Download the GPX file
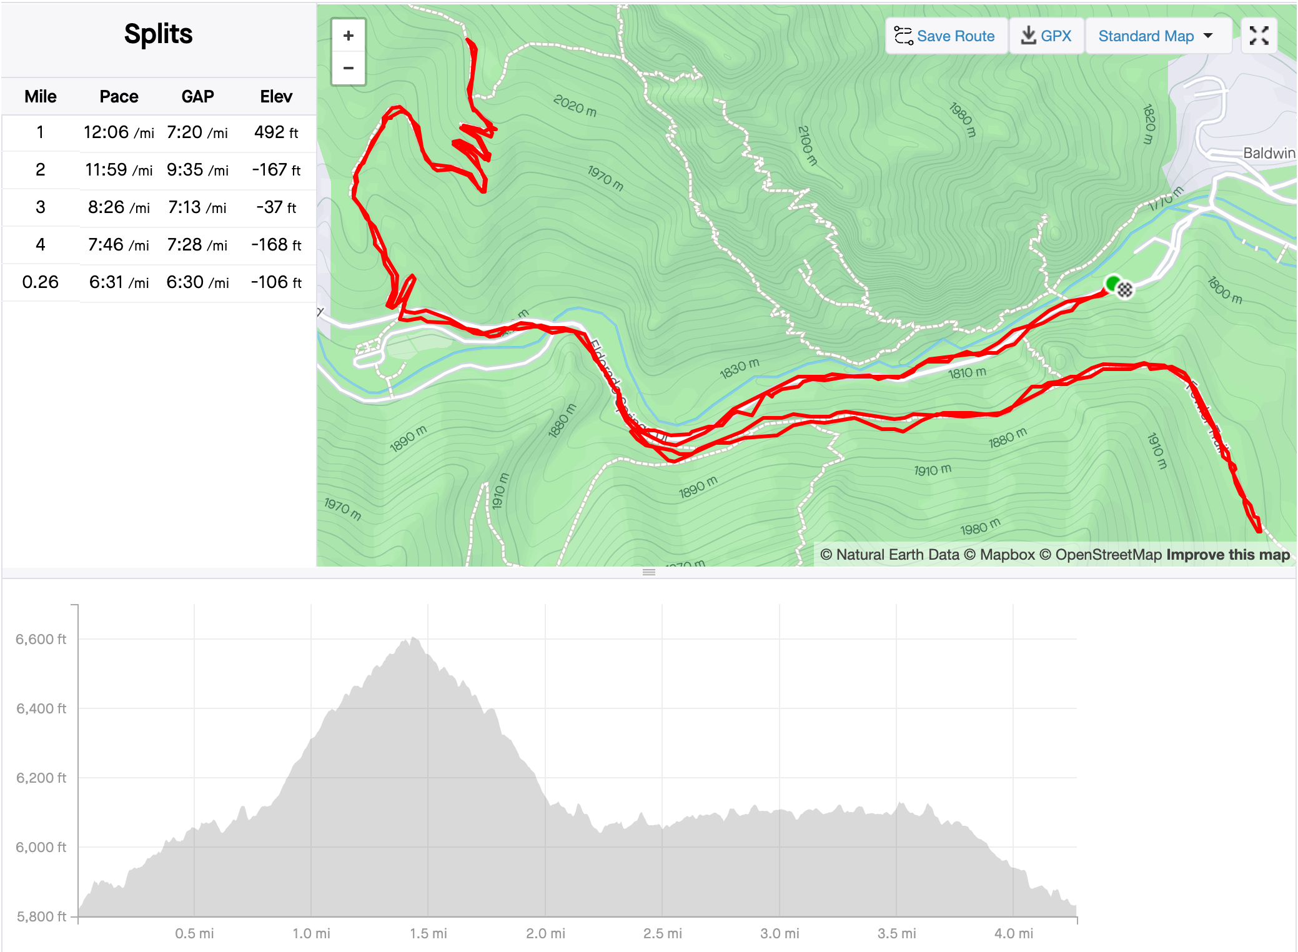This screenshot has height=952, width=1298. [x=1046, y=36]
